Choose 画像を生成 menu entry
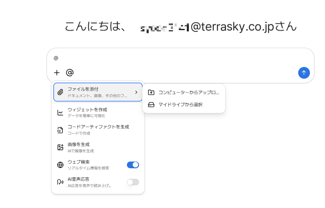 tap(98, 147)
